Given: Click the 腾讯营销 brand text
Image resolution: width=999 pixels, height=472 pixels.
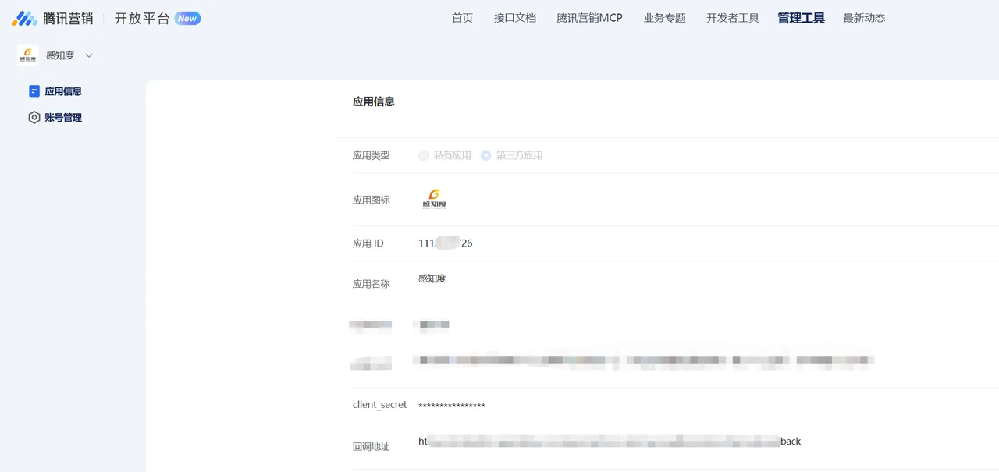Looking at the screenshot, I should 68,19.
